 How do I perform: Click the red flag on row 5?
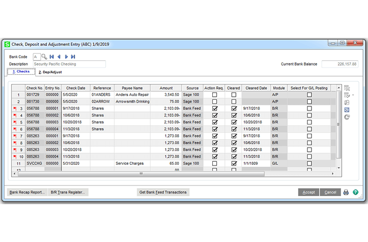click(x=15, y=122)
